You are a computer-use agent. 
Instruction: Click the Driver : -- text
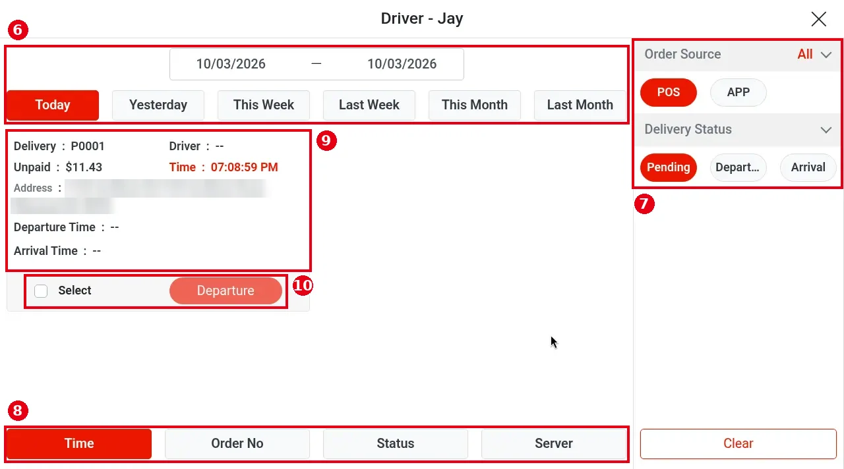[x=197, y=146]
